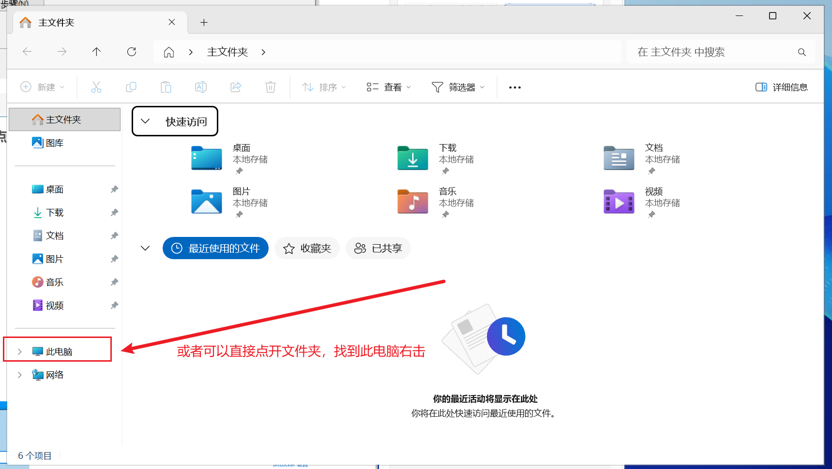Viewport: 832px width, 469px height.
Task: Click the Delete trash icon
Action: point(271,87)
